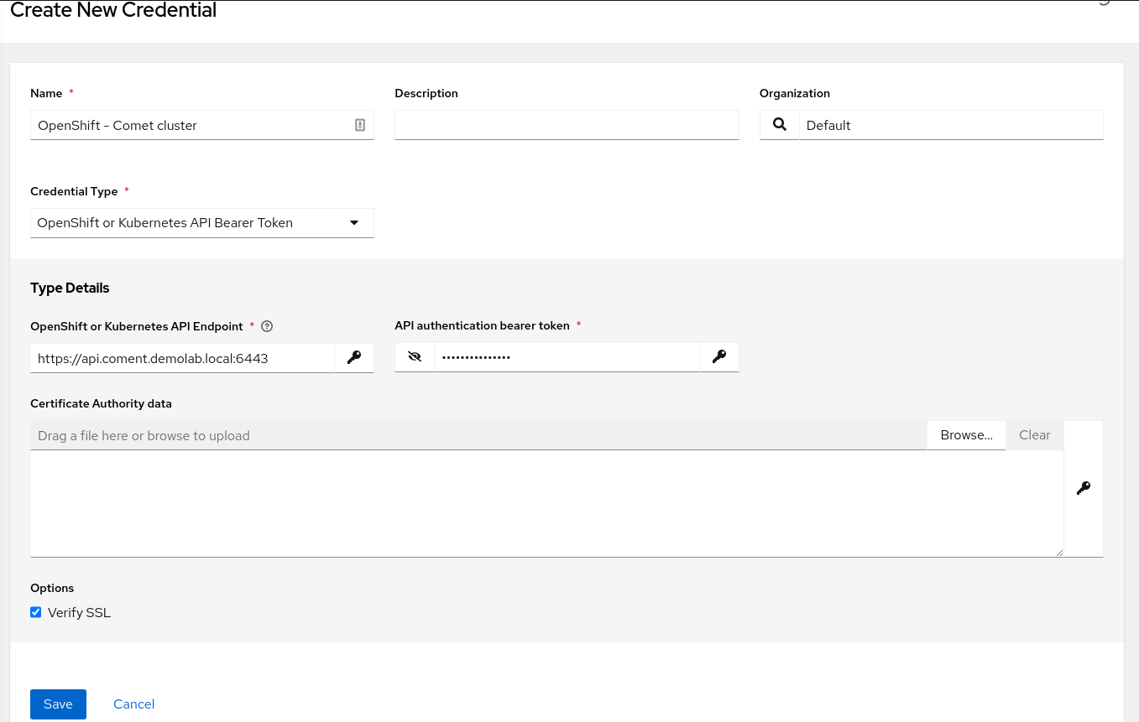Click the 'Organization' field label
This screenshot has width=1139, height=722.
point(795,93)
